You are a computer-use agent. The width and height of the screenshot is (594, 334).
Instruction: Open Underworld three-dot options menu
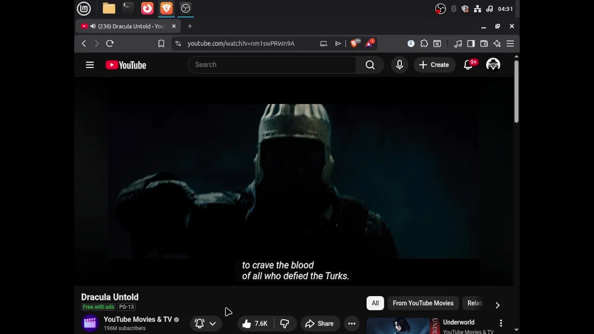[501, 323]
